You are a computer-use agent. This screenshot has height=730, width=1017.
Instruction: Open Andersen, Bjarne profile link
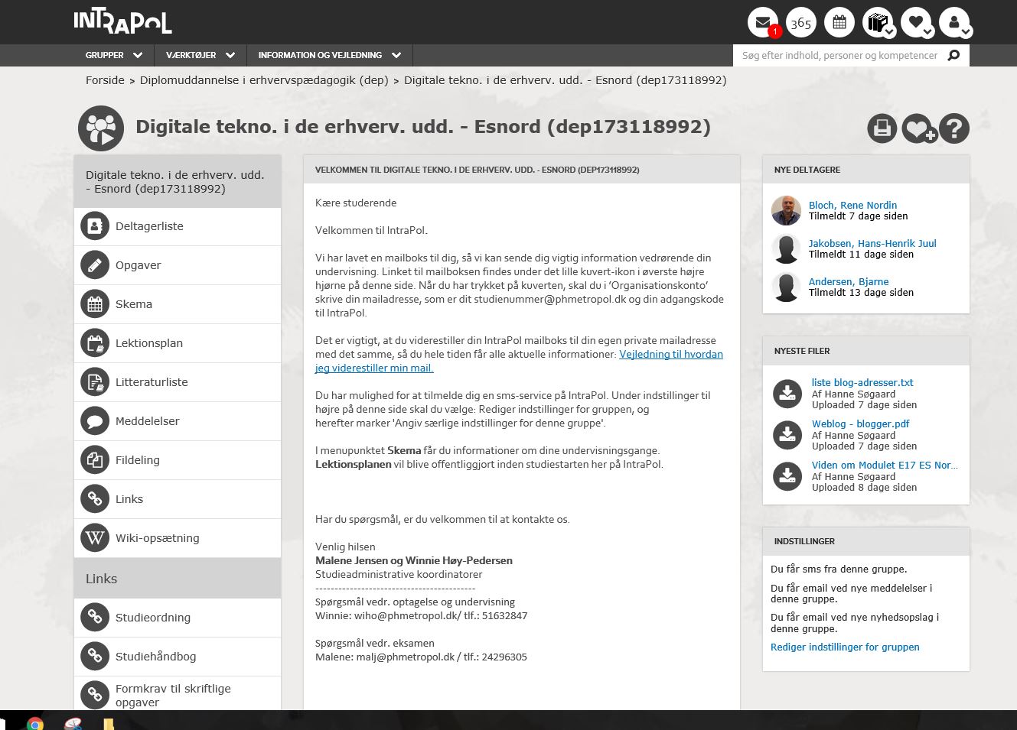point(849,281)
